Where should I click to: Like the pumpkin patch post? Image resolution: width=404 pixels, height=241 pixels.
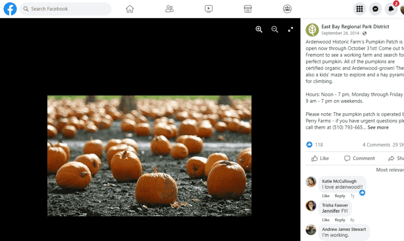pyautogui.click(x=320, y=158)
